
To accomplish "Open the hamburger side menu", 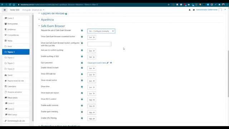I will [x=5, y=10].
